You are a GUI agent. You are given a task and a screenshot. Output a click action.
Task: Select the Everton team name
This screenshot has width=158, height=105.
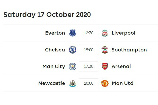pos(55,33)
